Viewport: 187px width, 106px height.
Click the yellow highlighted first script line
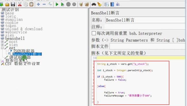coord(141,58)
